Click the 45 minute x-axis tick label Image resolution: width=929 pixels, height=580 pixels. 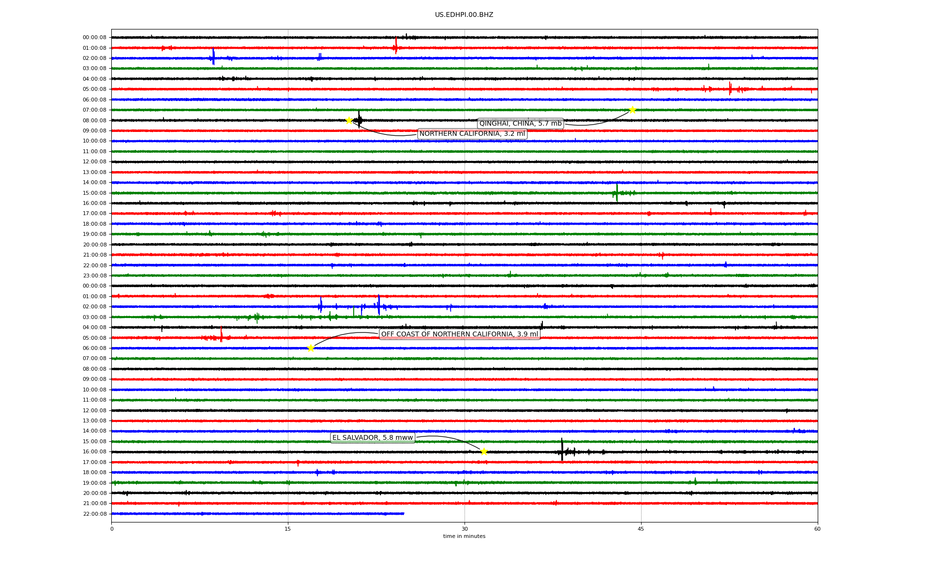click(641, 529)
